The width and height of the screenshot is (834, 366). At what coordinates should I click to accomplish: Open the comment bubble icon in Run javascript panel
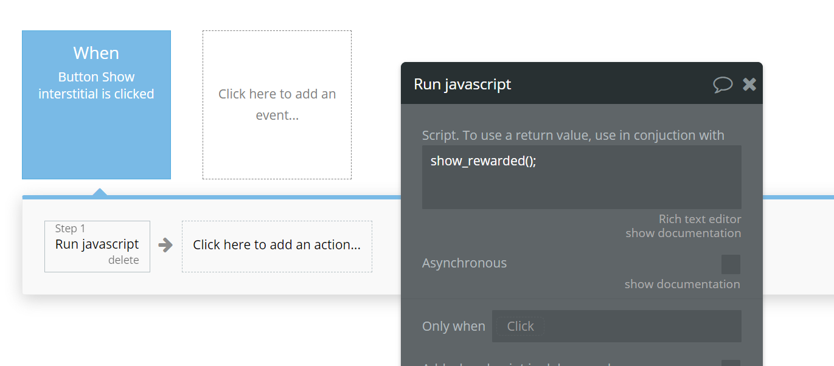point(723,85)
